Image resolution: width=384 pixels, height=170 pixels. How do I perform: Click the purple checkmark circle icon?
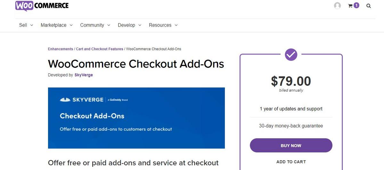point(291,55)
